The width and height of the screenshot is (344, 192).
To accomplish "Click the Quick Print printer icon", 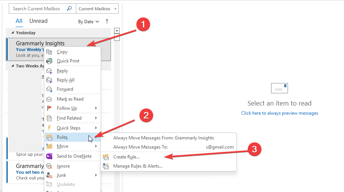I will 49,61.
